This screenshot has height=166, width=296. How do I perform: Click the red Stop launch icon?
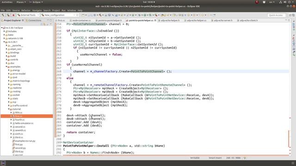pos(13,15)
